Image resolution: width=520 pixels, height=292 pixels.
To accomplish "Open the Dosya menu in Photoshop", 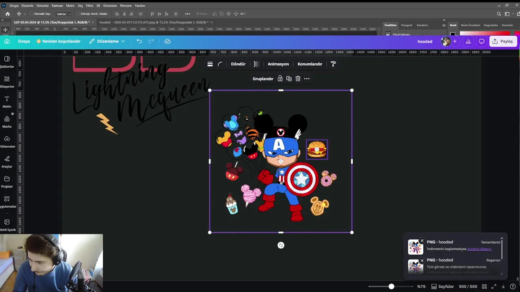I will [x=14, y=6].
